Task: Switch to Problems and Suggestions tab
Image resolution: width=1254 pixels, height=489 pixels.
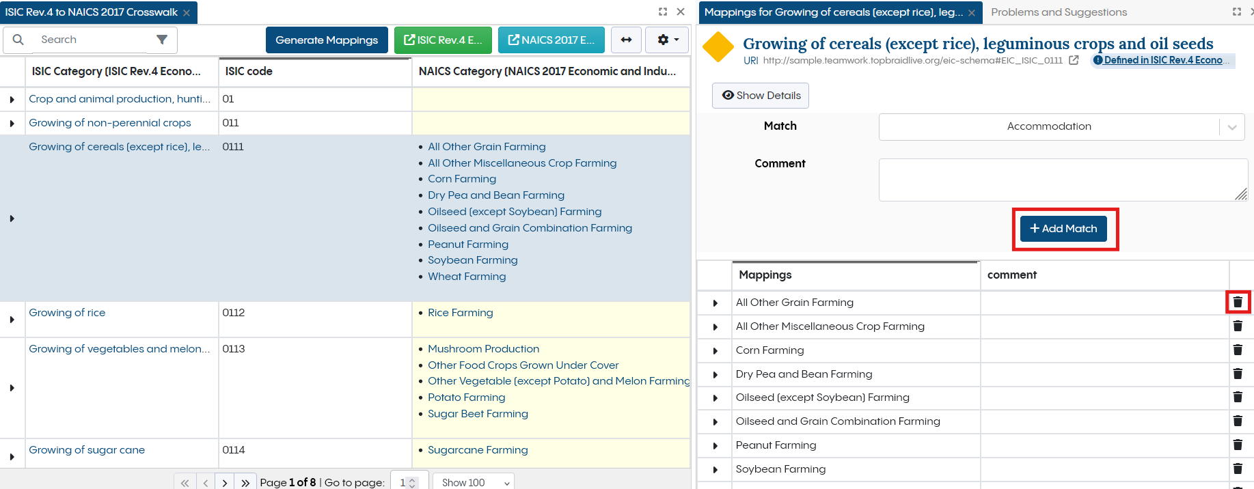Action: [1059, 12]
